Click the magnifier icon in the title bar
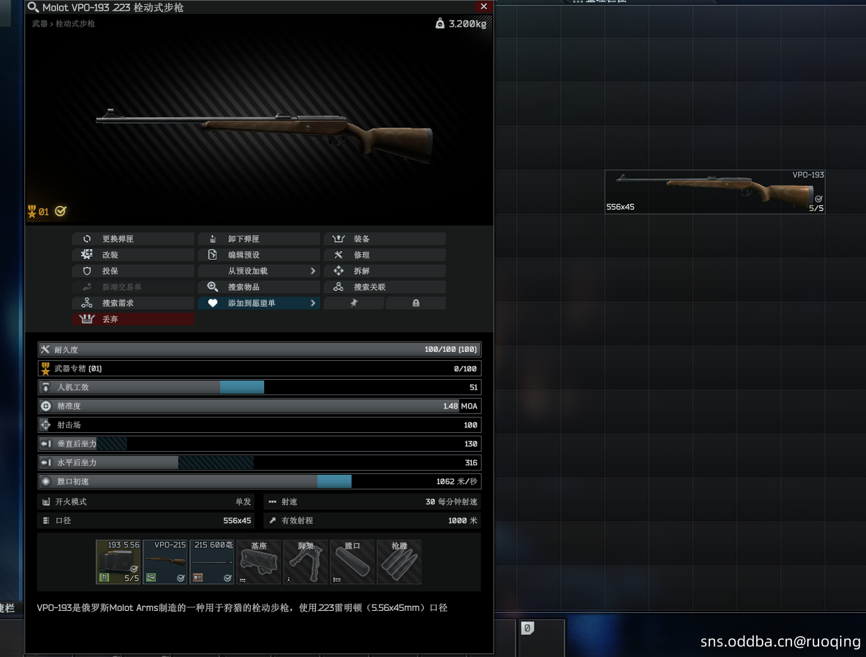 coord(33,7)
